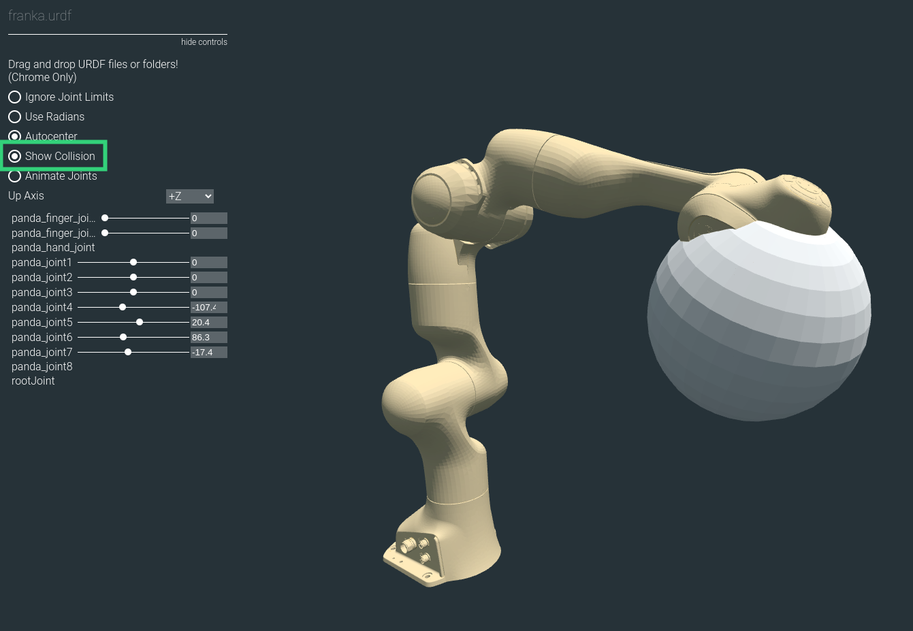Image resolution: width=913 pixels, height=631 pixels.
Task: Select the rootJoint entry
Action: (33, 381)
